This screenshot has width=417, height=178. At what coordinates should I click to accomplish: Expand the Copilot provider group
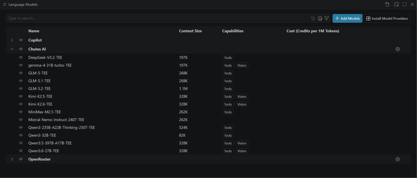[x=12, y=40]
